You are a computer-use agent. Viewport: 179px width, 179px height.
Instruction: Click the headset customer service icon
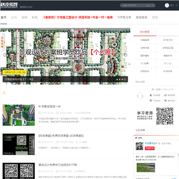click(x=140, y=96)
